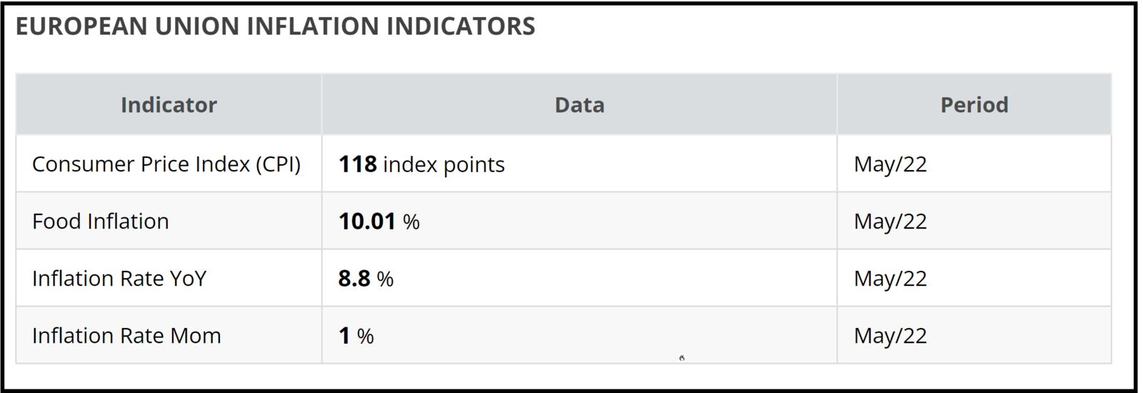Screen dimensions: 1143x393
Task: Click the "index points" unit text
Action: [444, 165]
